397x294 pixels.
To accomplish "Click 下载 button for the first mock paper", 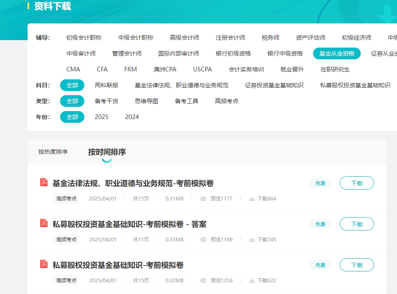I will 357,182.
